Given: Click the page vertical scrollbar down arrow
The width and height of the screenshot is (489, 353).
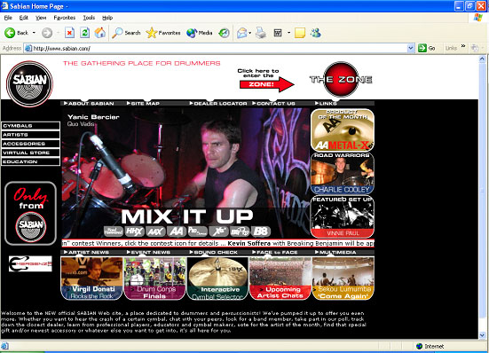Looking at the screenshot, I should pos(482,335).
